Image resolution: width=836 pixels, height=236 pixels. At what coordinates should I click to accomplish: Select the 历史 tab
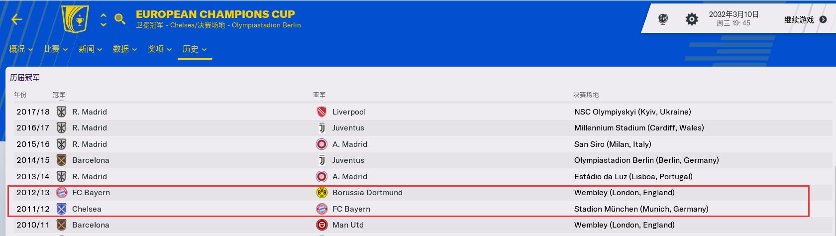pos(195,49)
